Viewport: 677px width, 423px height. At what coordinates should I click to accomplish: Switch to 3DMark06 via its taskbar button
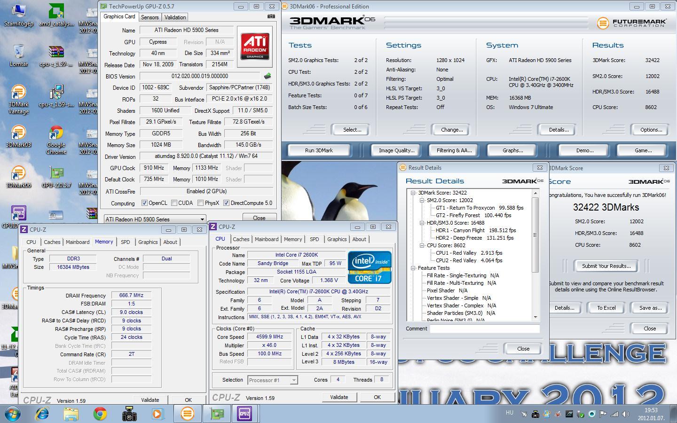pos(187,414)
